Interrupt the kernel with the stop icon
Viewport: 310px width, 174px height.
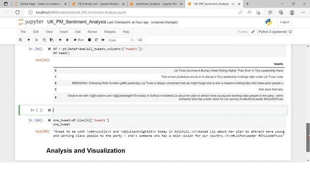89,40
